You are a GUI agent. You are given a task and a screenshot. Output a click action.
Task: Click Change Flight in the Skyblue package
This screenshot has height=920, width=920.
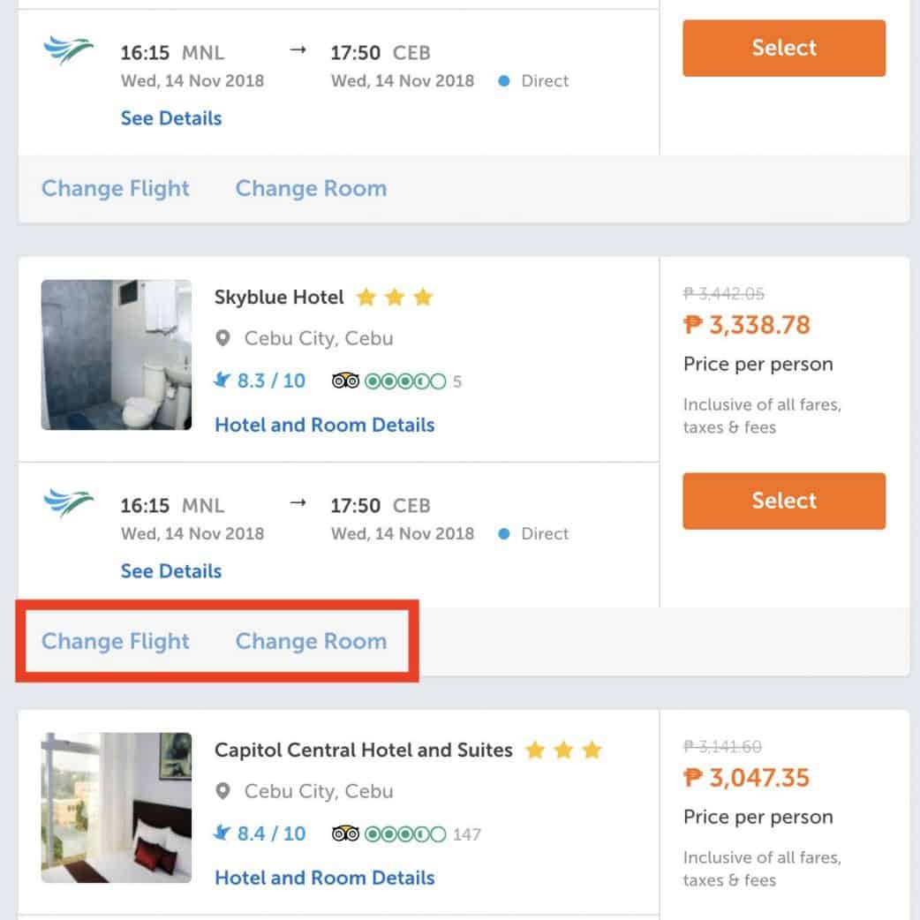[116, 641]
